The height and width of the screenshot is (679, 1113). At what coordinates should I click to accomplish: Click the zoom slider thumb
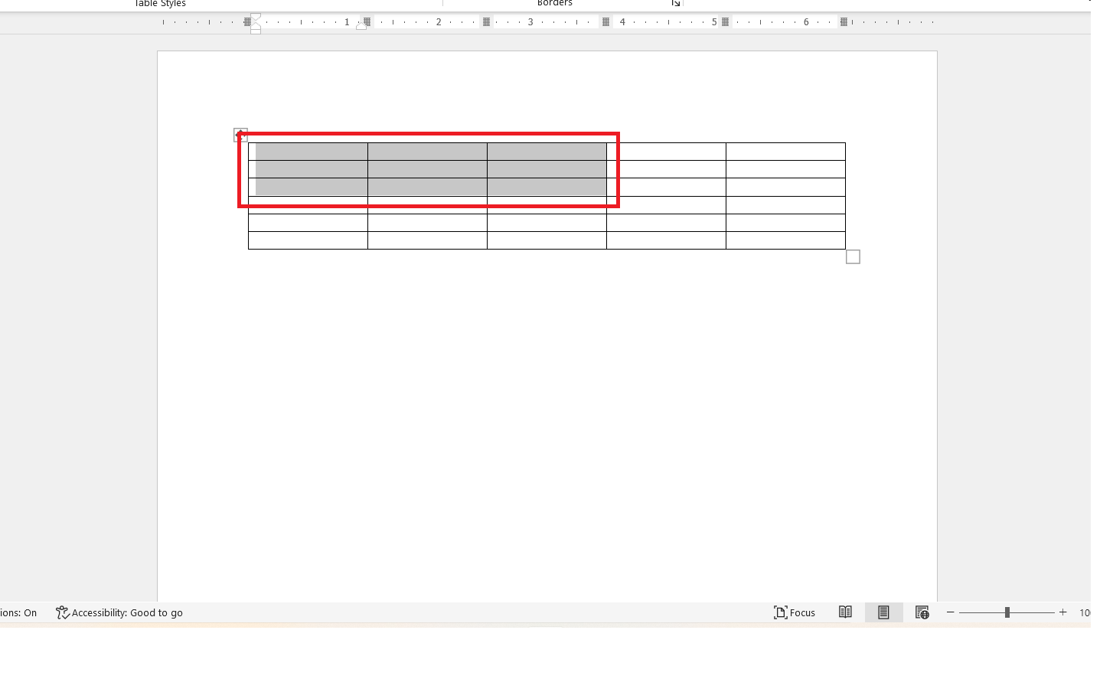coord(1007,612)
